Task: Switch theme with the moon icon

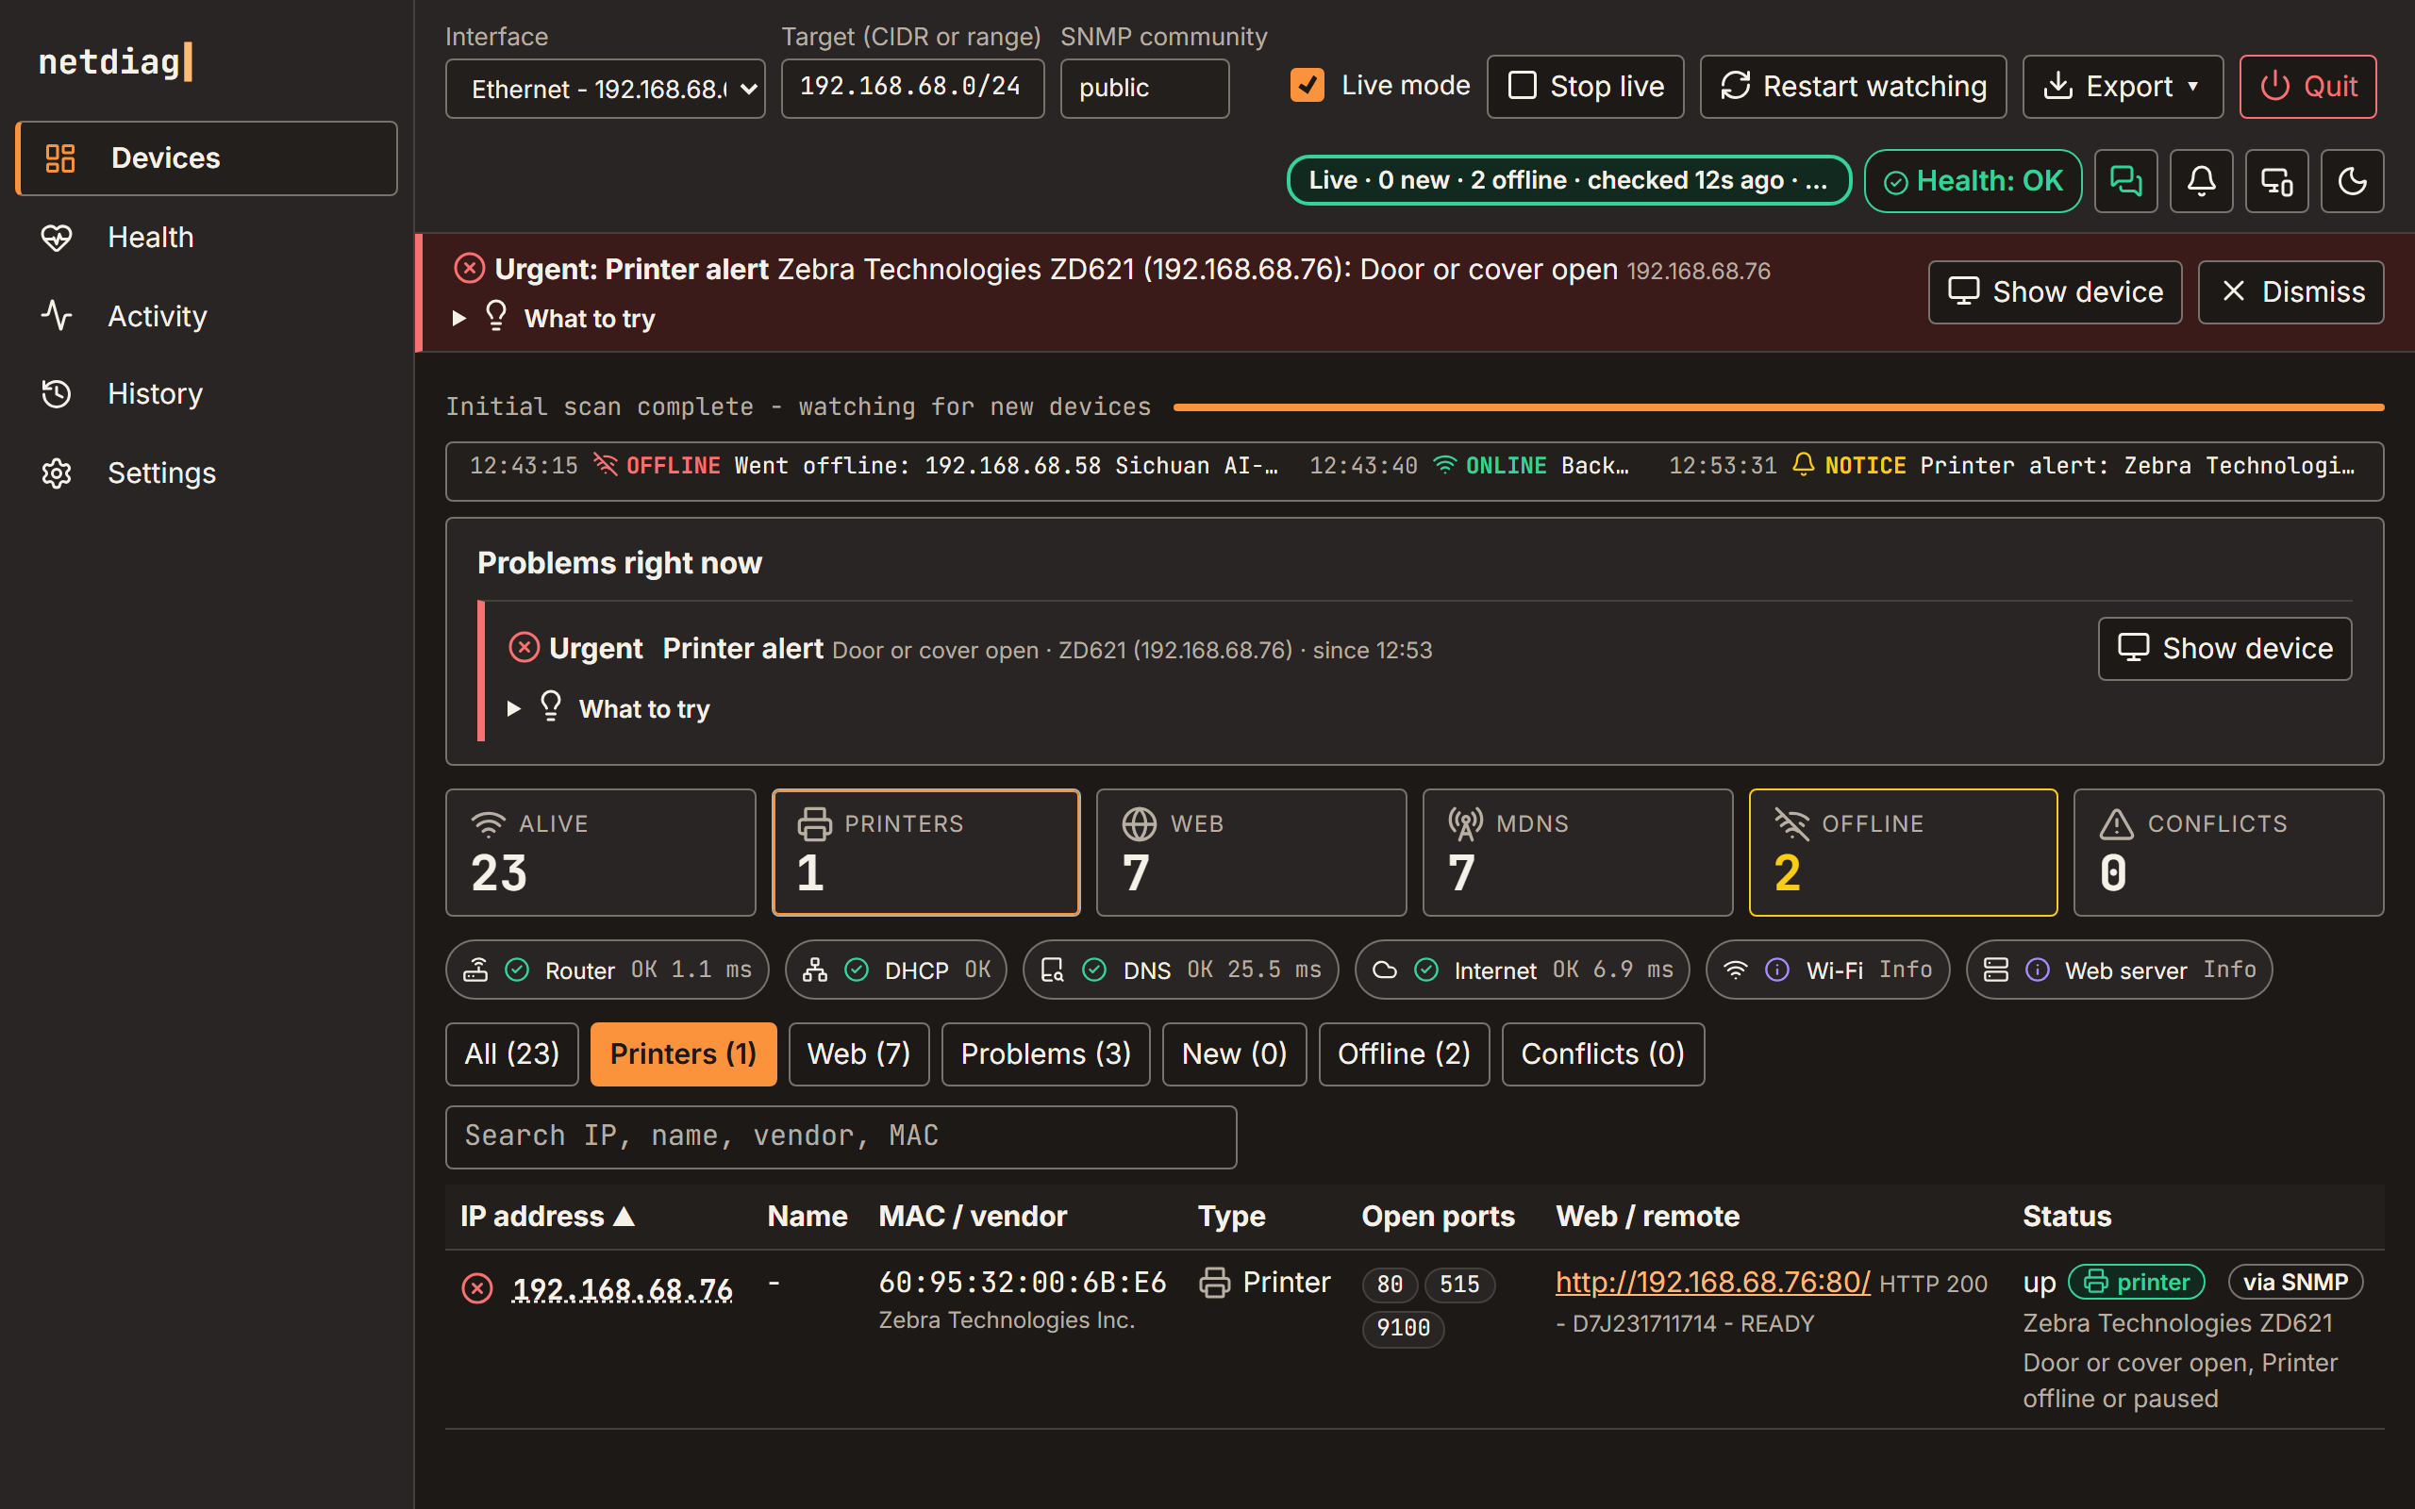Action: point(2352,181)
